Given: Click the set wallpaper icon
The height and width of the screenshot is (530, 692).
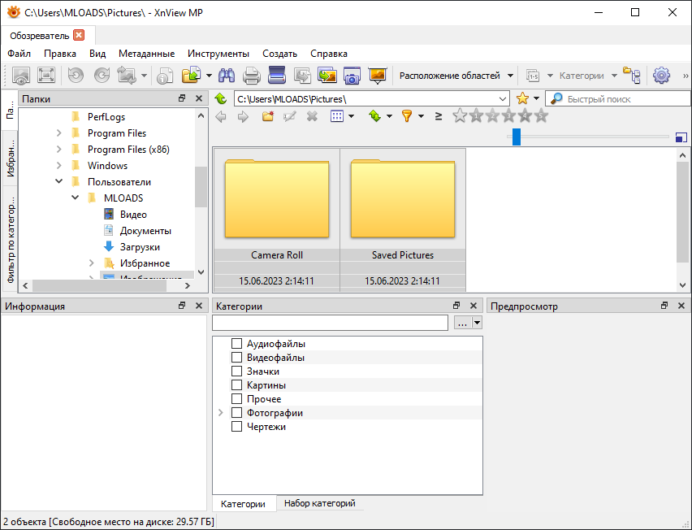Looking at the screenshot, I should [x=326, y=75].
